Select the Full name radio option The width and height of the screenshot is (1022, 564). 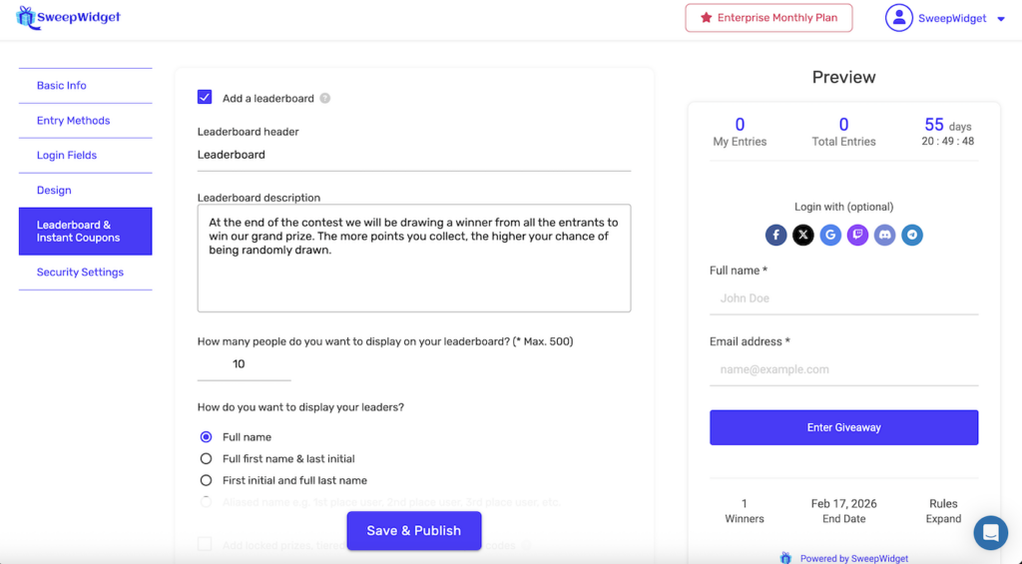pos(207,437)
